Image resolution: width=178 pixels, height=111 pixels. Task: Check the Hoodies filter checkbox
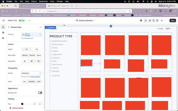tap(51, 51)
